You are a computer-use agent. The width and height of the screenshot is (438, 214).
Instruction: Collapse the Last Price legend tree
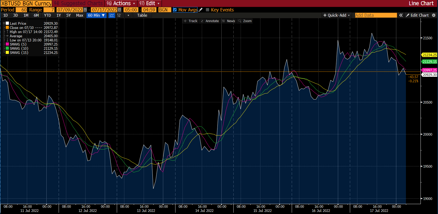coord(4,23)
